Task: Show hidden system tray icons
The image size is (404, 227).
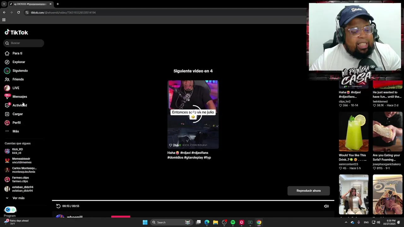Action: pos(346,222)
